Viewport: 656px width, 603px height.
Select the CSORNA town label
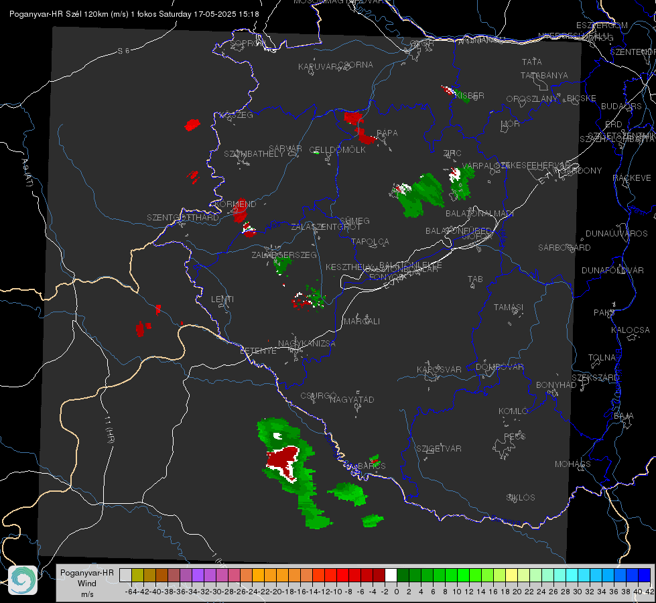[356, 65]
